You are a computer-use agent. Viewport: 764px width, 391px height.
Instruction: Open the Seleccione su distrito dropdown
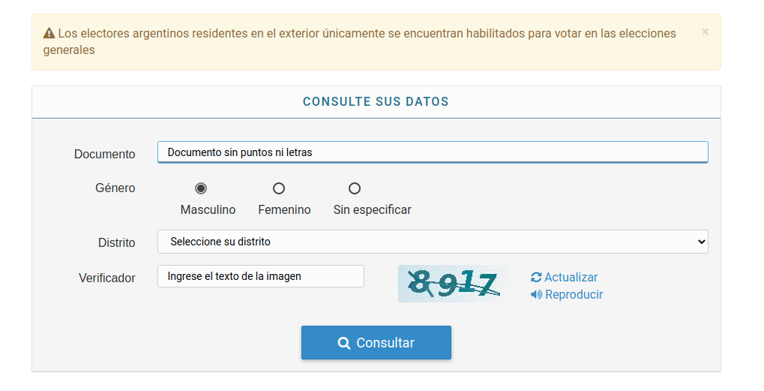pyautogui.click(x=432, y=242)
